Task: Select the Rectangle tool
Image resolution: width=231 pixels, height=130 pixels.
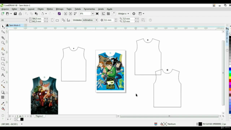Action: pos(3,59)
